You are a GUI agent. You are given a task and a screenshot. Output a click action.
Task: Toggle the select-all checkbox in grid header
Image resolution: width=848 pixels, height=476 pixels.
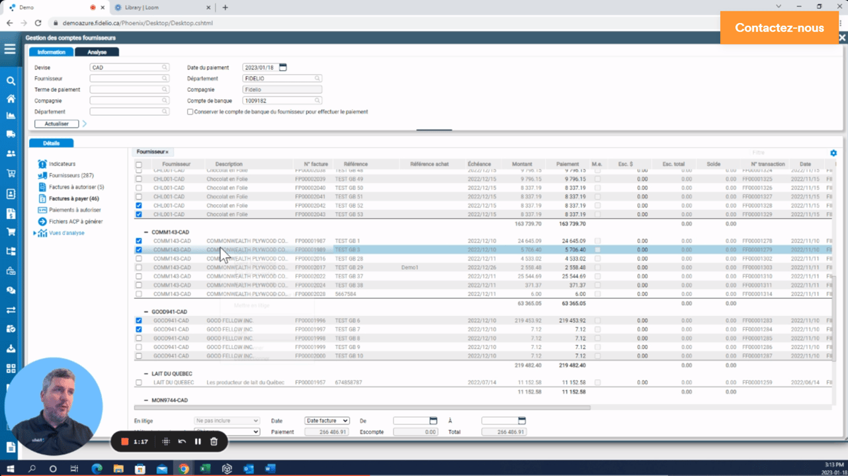tap(139, 165)
